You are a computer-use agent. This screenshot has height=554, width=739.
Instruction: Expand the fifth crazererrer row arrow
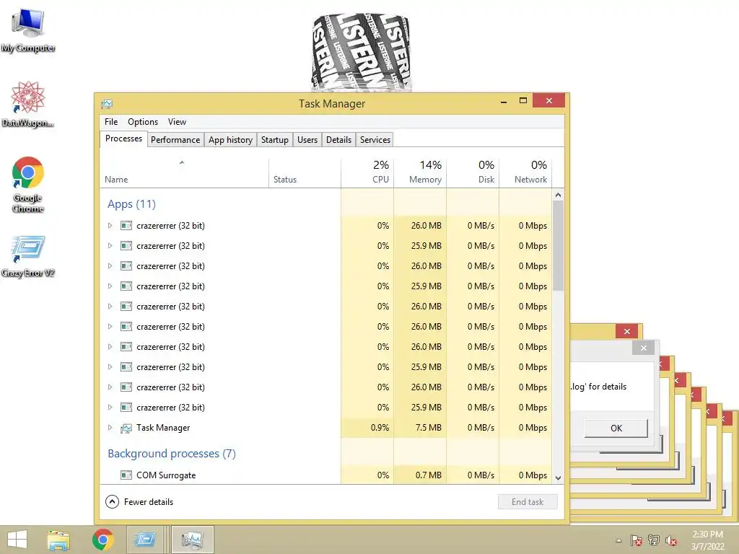tap(110, 307)
